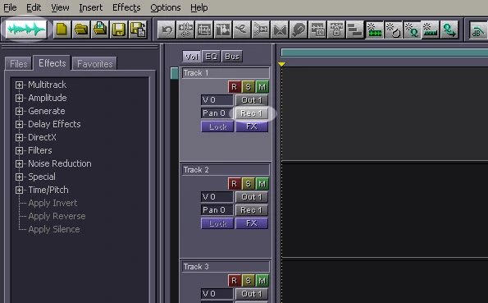
Task: Switch to the Favorites tab
Action: click(94, 64)
